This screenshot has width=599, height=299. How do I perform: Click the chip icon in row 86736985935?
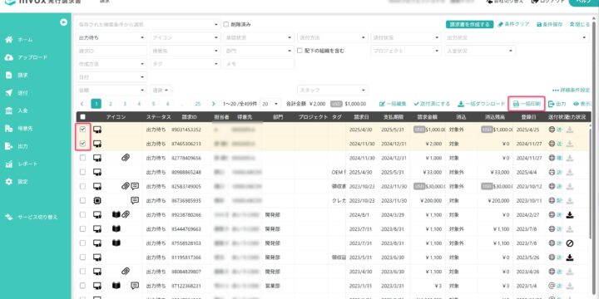[x=97, y=200]
